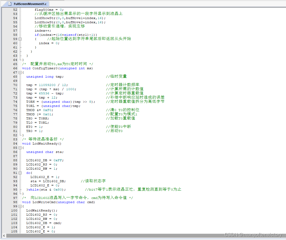This screenshot has width=286, height=240.
Task: Click on 'tmp = tmp + 12;' line
Action: [x=42, y=98]
